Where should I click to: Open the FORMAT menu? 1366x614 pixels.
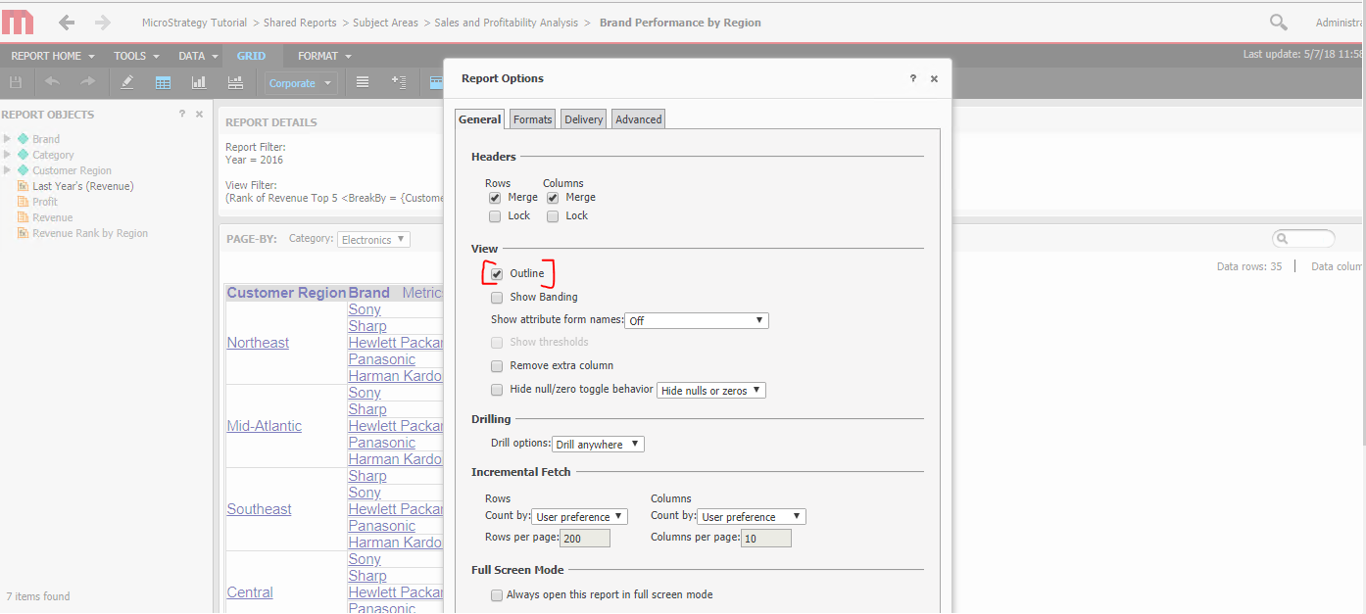pos(317,56)
